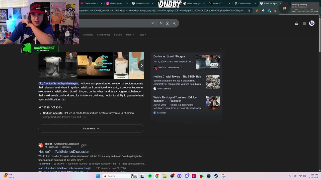
Task: Open more options beside Jefferson Lab source
Action: point(182,67)
